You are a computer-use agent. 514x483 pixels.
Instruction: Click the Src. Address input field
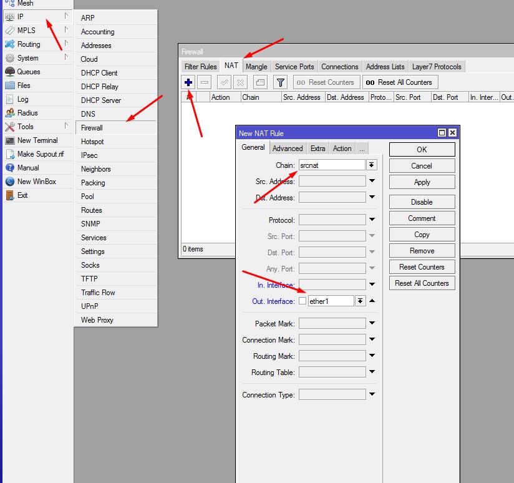pos(332,181)
